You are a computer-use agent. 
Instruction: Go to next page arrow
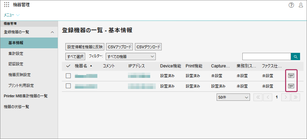pyautogui.click(x=286, y=97)
